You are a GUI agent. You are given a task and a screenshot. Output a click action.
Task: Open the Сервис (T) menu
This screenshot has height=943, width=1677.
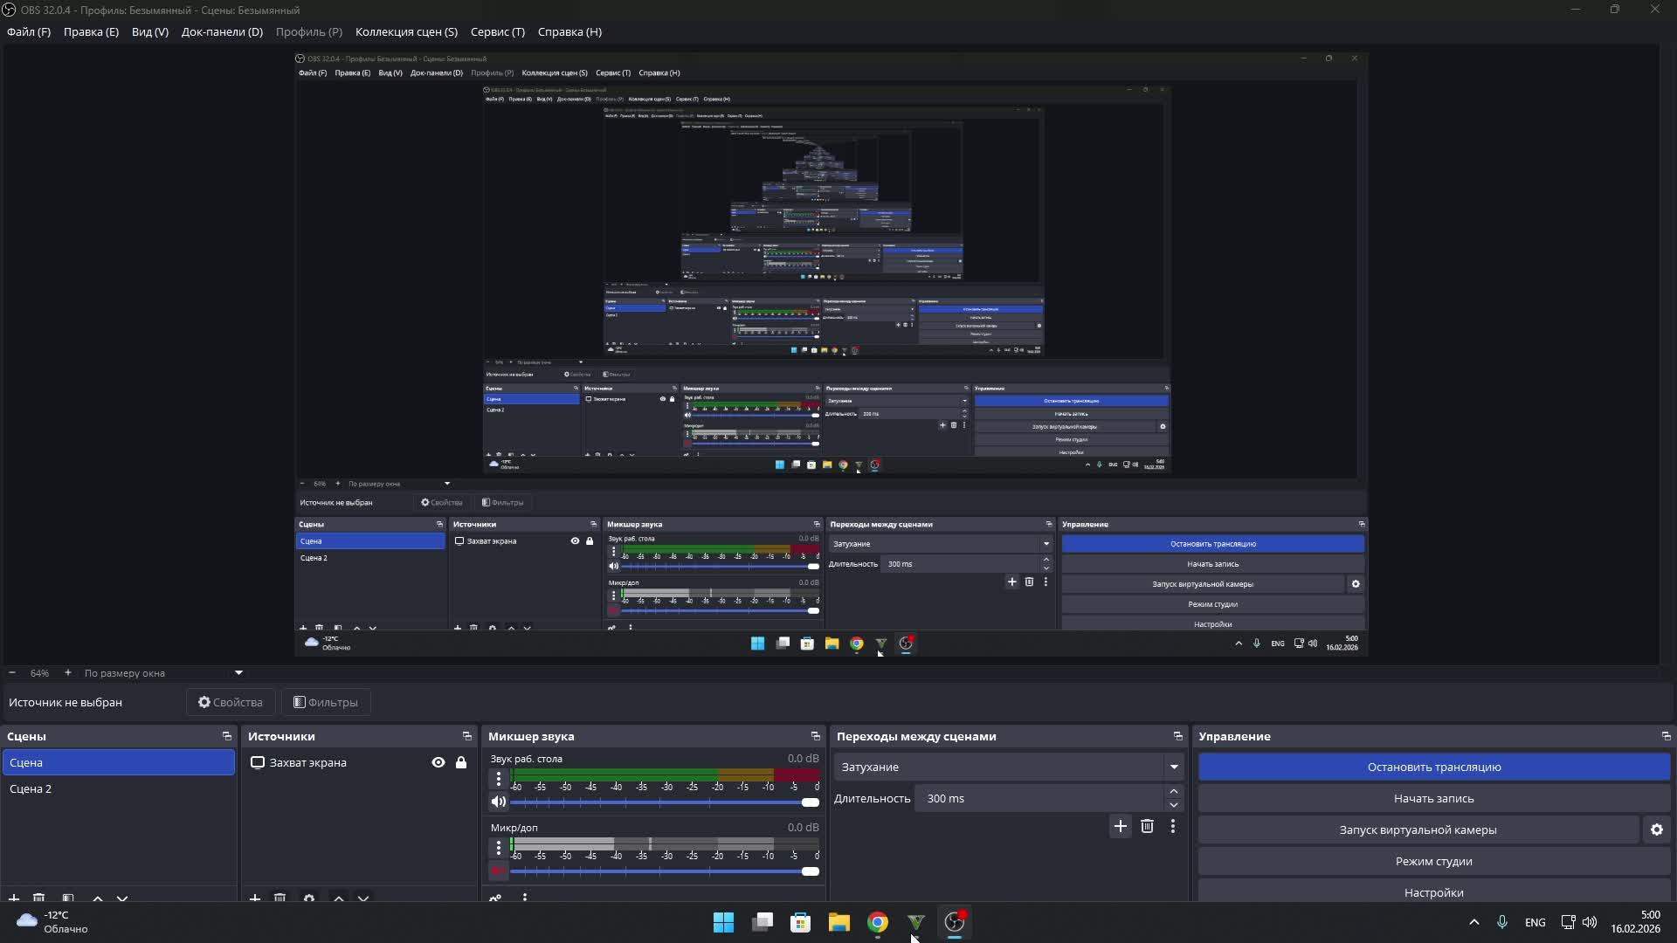(x=497, y=31)
